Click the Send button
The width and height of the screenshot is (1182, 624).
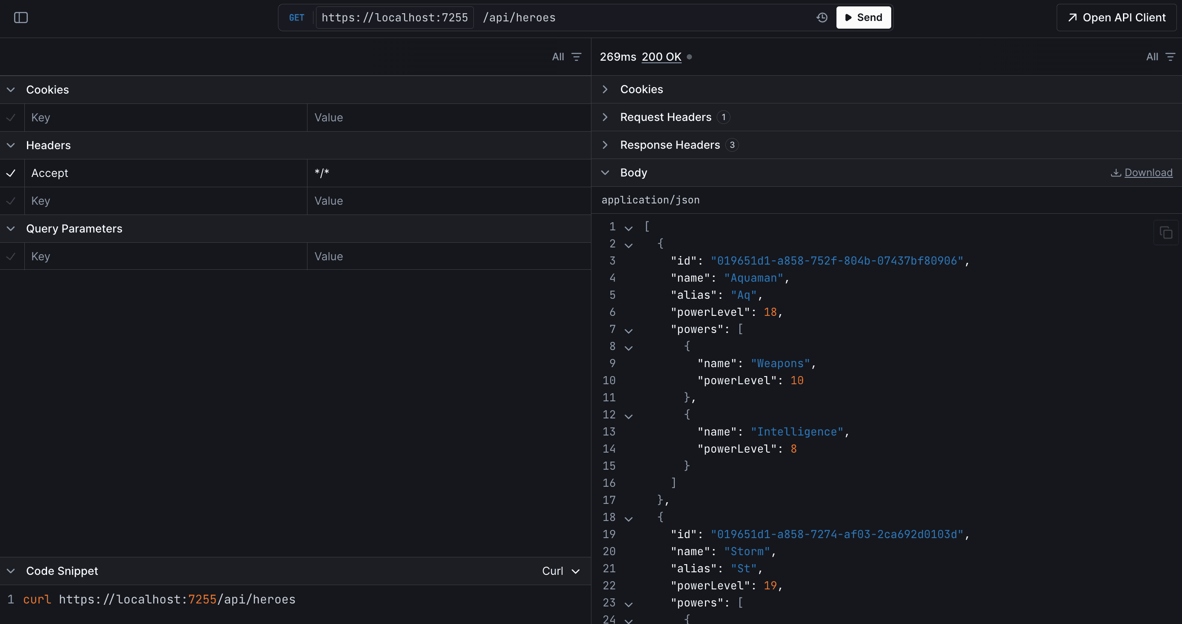click(x=863, y=18)
